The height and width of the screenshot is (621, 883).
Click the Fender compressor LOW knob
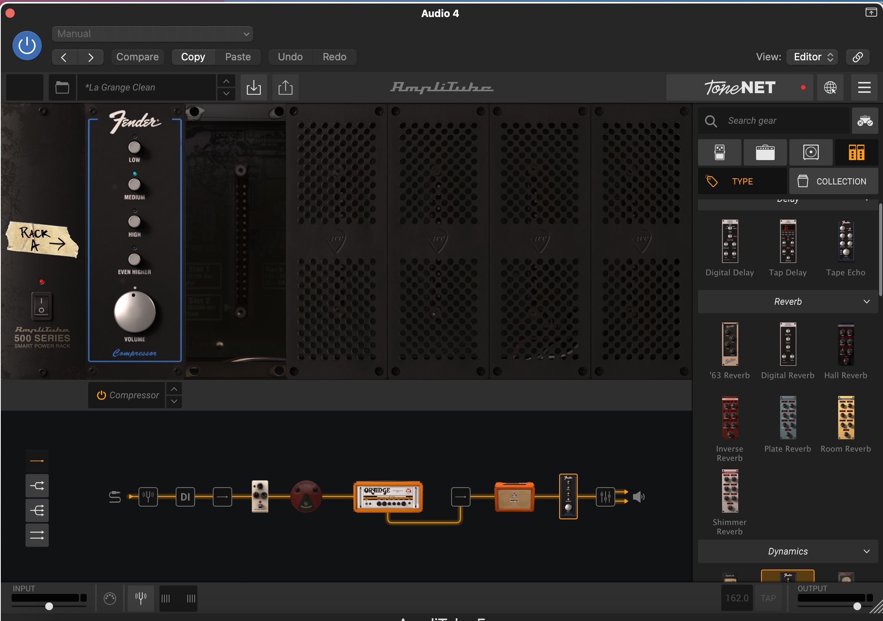click(x=134, y=147)
